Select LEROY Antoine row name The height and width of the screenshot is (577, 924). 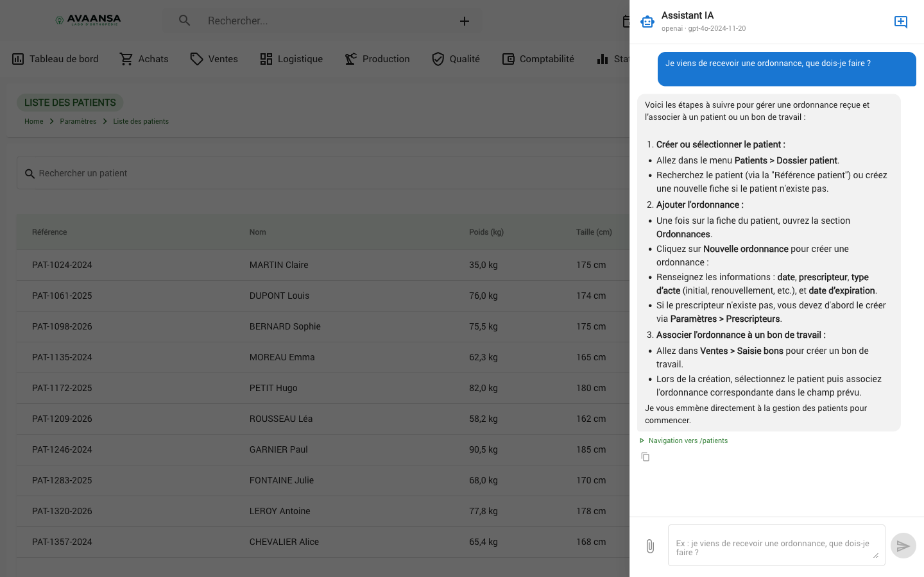pos(280,511)
